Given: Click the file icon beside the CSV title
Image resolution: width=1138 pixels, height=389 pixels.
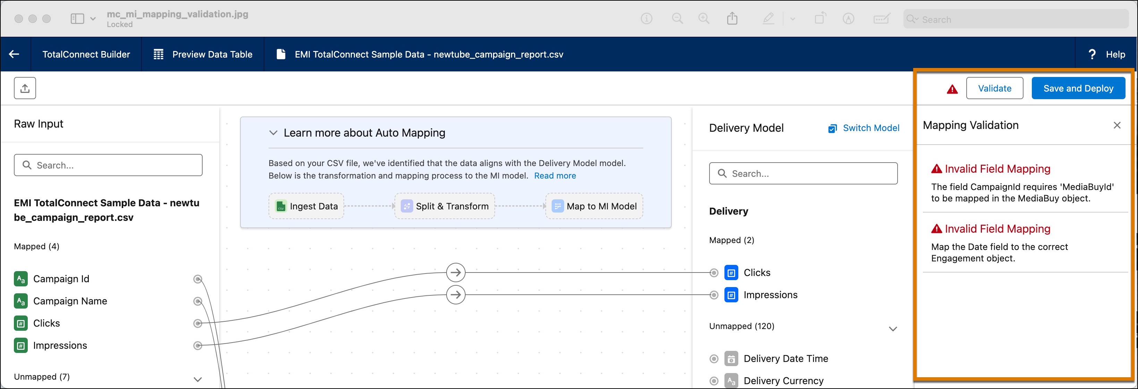Looking at the screenshot, I should pos(281,54).
